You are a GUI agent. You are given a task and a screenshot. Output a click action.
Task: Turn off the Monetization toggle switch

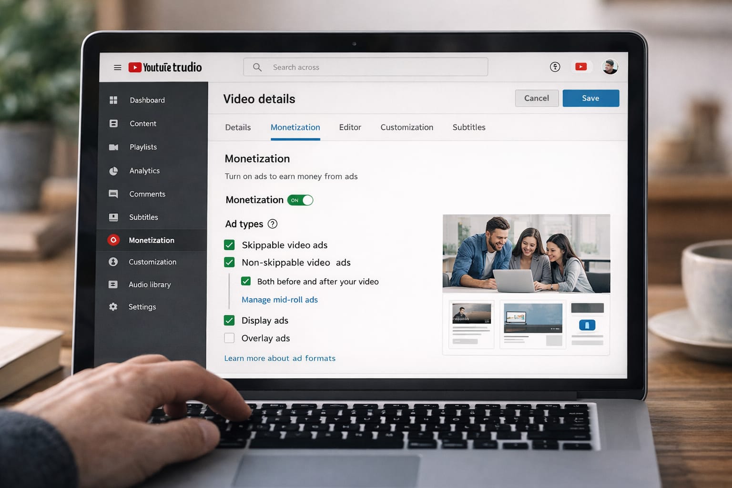[300, 200]
